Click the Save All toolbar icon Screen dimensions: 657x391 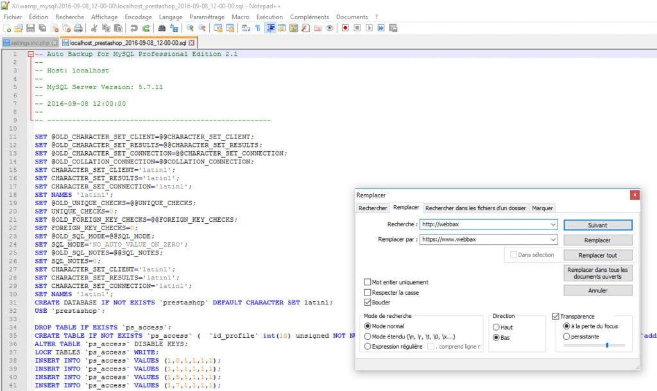[x=42, y=28]
